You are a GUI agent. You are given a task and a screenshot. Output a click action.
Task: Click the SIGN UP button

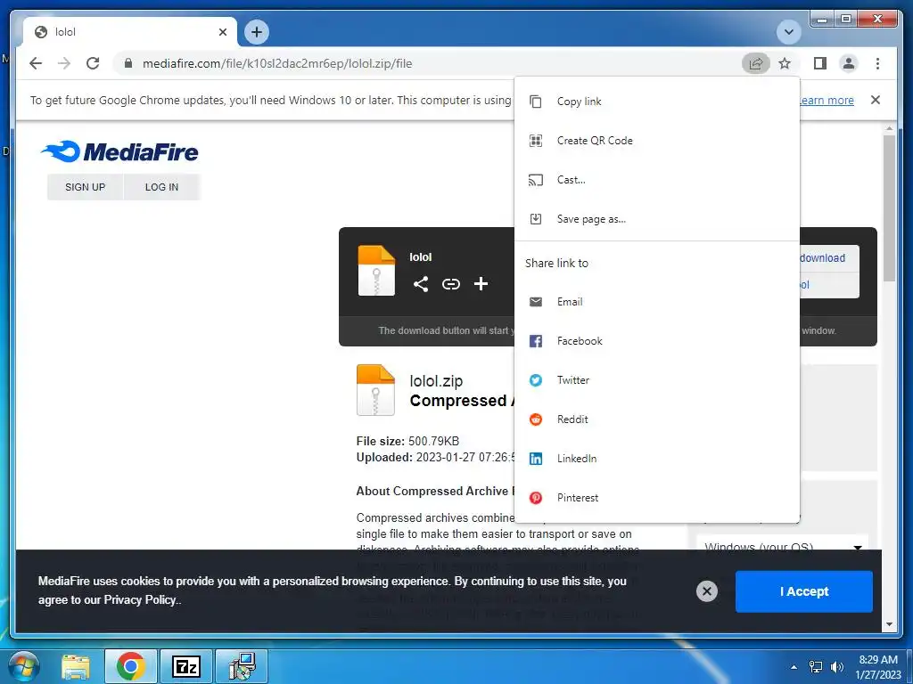(x=85, y=187)
